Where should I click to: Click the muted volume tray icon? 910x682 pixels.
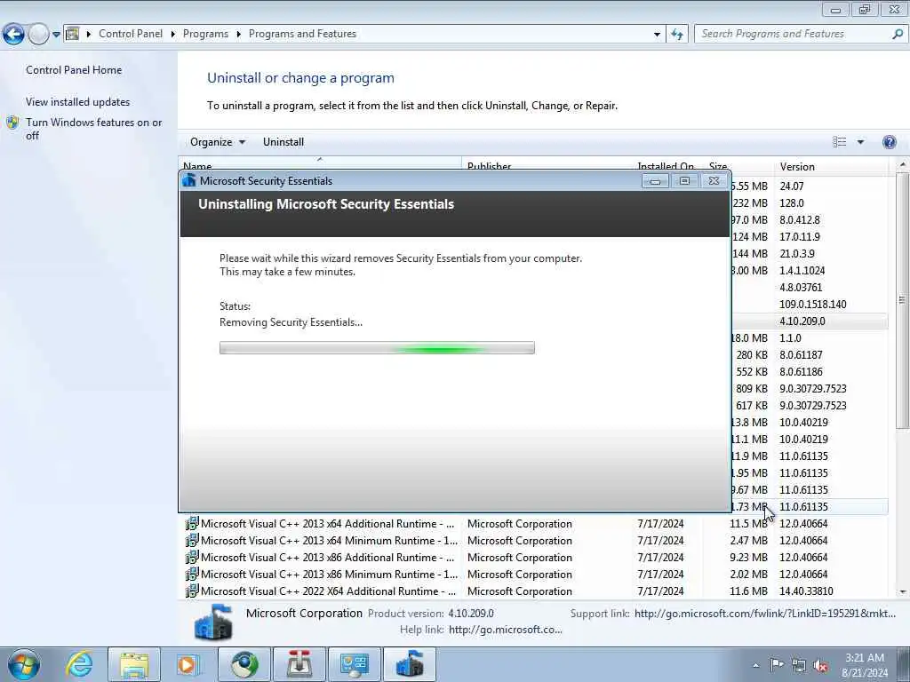click(x=820, y=665)
